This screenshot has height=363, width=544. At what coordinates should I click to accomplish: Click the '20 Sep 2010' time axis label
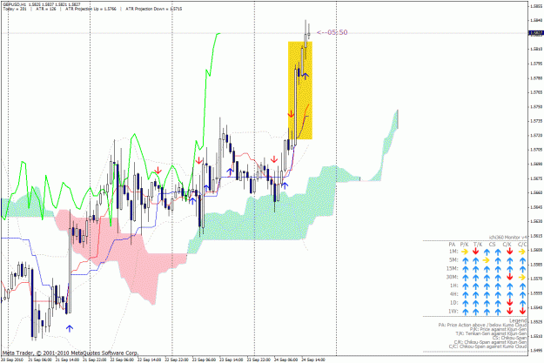(12, 360)
